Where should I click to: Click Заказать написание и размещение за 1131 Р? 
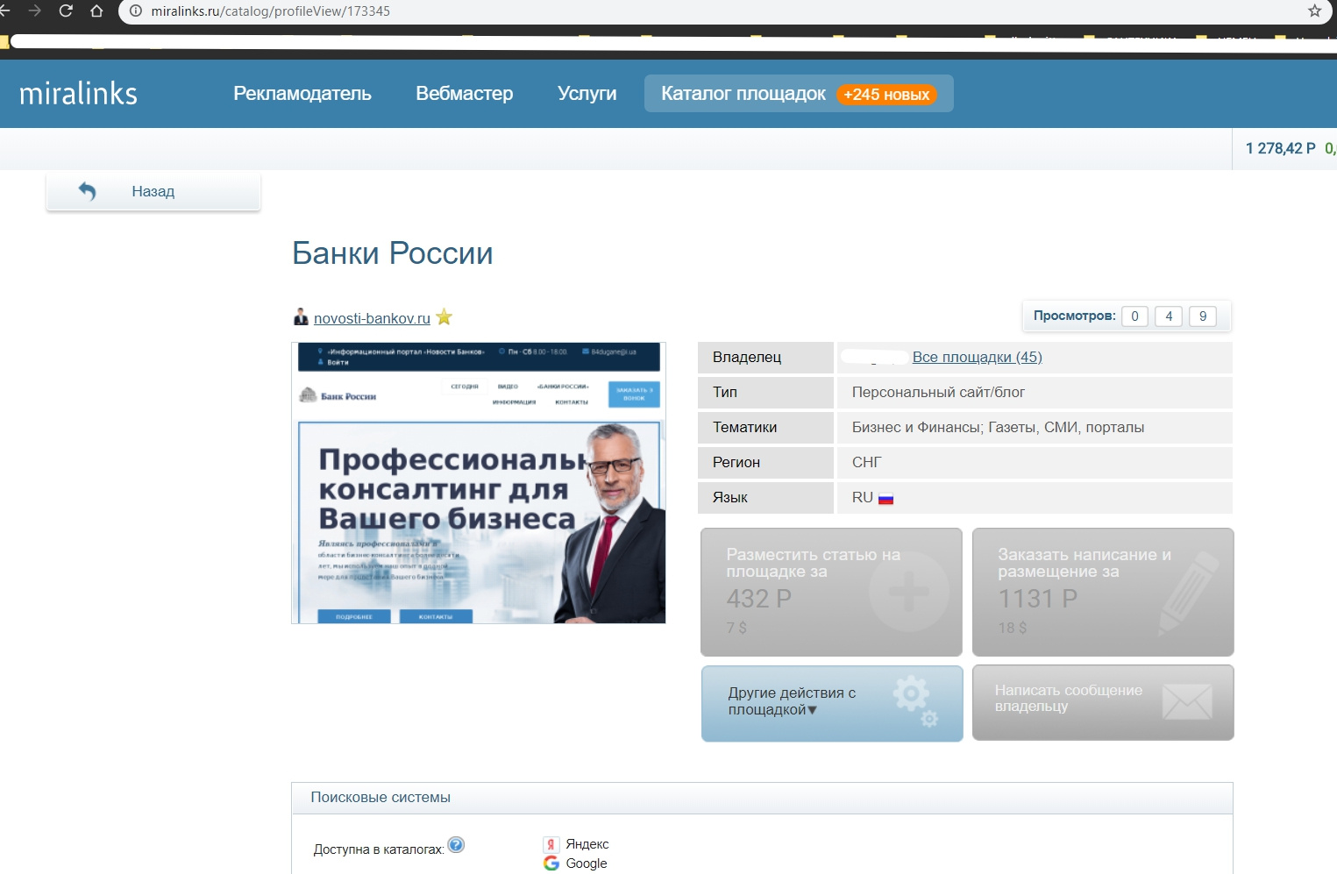(x=1103, y=592)
